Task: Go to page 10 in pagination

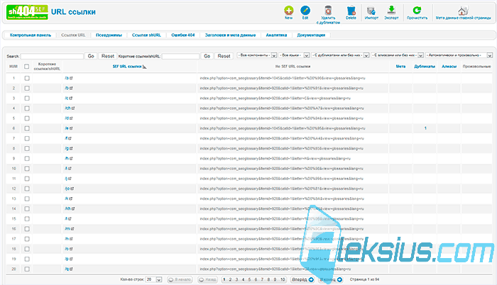Action: tap(283, 279)
